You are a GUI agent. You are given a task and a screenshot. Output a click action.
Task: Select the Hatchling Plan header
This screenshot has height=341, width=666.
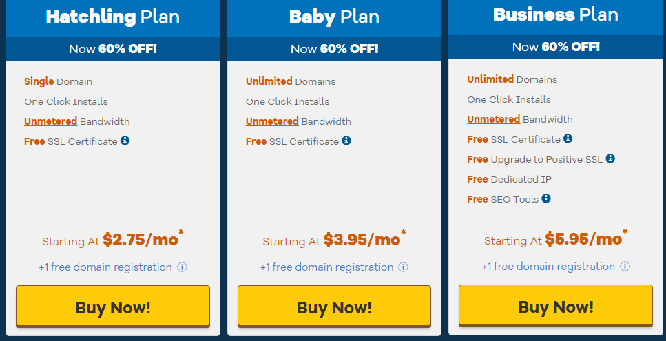113,17
